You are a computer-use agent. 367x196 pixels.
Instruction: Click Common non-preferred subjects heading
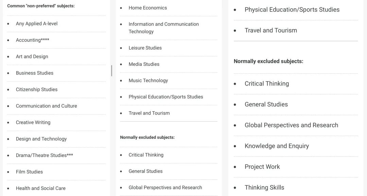click(x=41, y=6)
